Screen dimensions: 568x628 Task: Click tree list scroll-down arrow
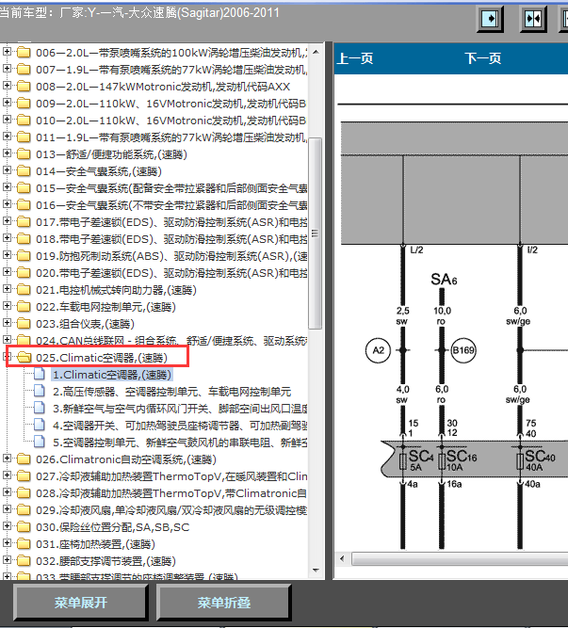click(x=316, y=570)
